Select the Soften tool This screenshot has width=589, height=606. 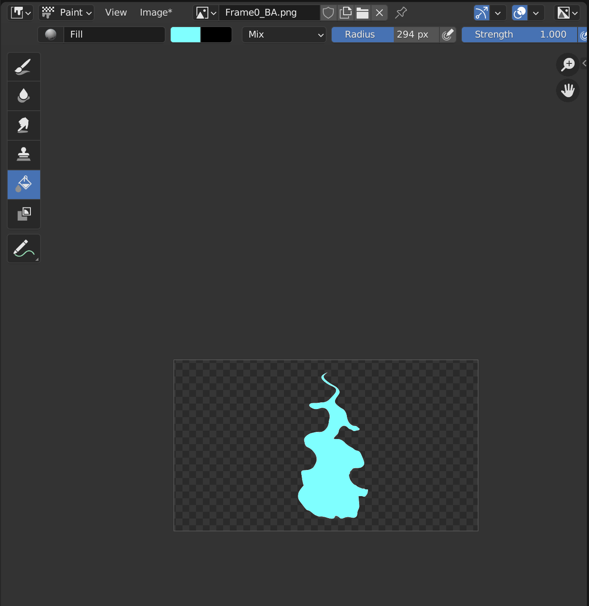point(24,96)
